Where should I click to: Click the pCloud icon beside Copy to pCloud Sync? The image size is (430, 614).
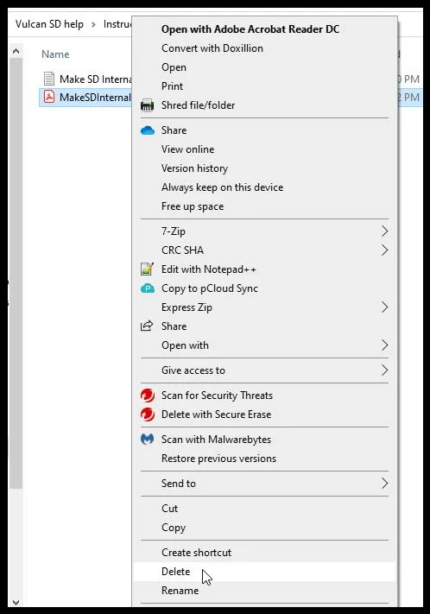tap(148, 288)
